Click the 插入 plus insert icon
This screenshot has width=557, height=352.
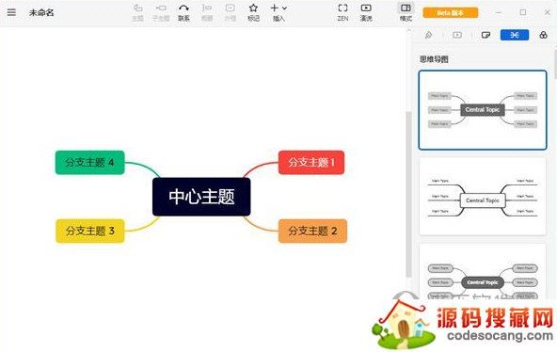(x=274, y=8)
